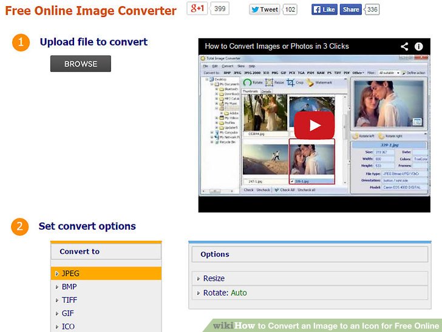Click the beach photo thumbnail in video

(265, 159)
